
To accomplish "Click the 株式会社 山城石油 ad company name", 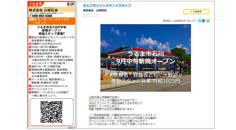I will tap(43, 10).
